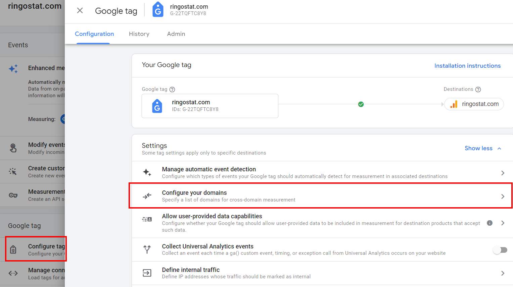The height and width of the screenshot is (287, 513).
Task: Open the ringostat.com destination chip
Action: (x=474, y=104)
